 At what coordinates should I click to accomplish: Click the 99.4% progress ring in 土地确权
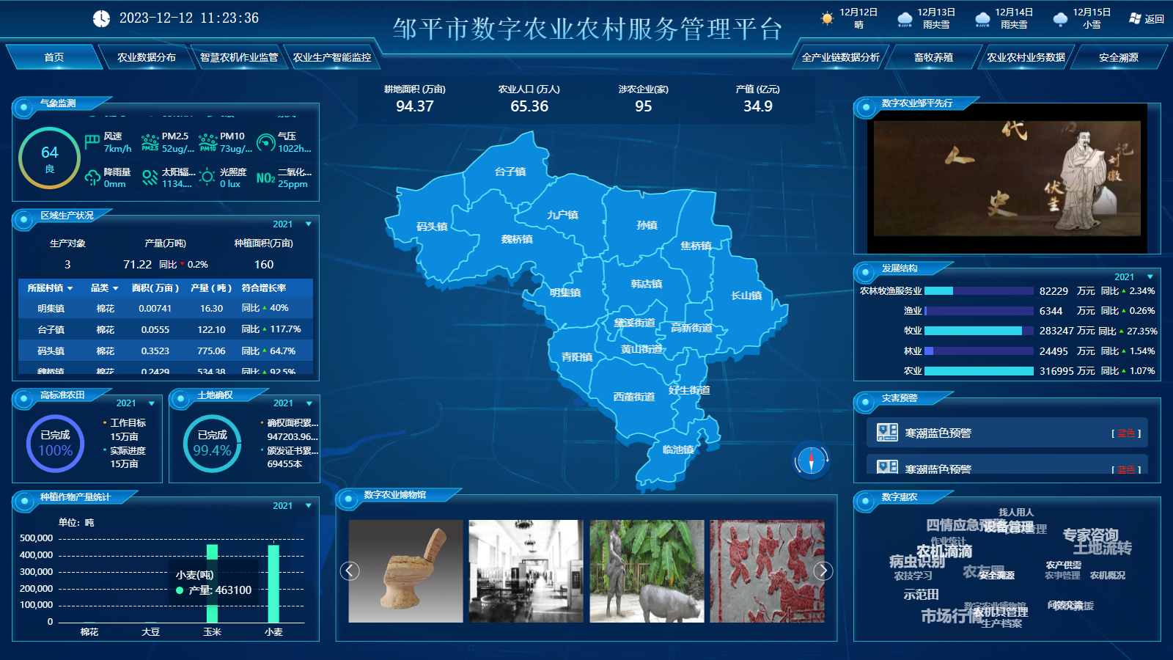click(x=211, y=442)
